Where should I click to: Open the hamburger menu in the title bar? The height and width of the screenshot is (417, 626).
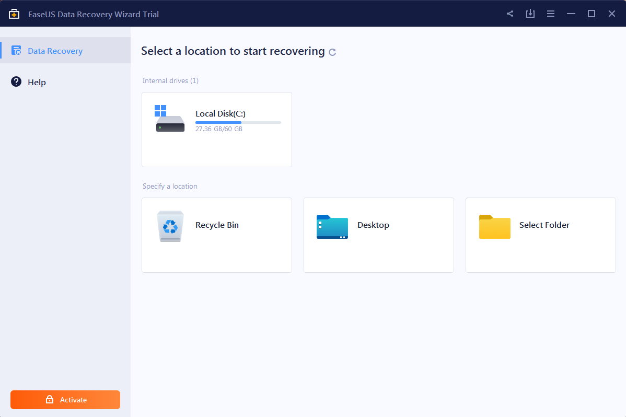[x=551, y=14]
